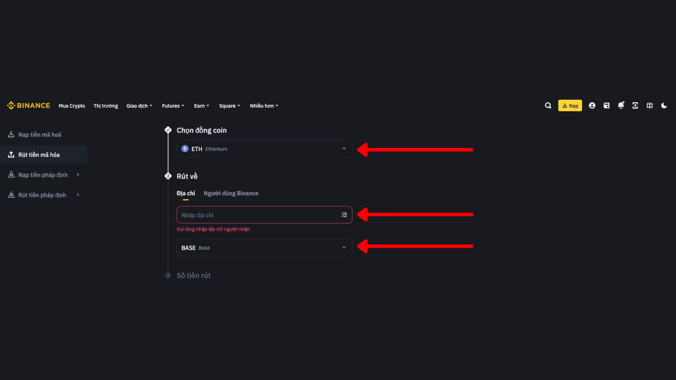Open the wallet icon in header

[606, 105]
